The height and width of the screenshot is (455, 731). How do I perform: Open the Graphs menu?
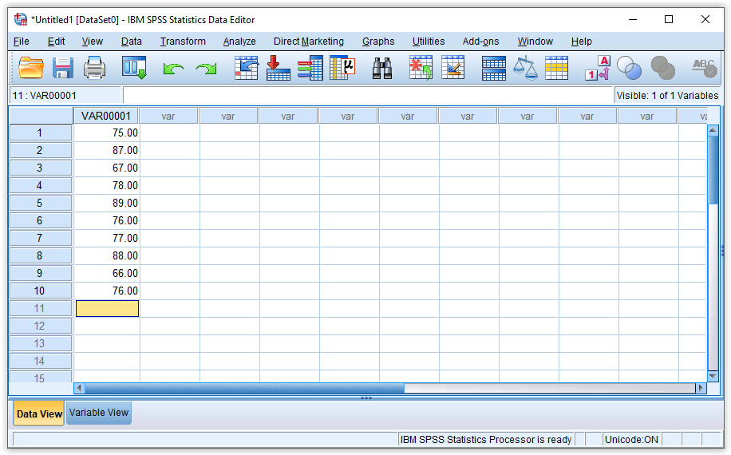[x=378, y=42]
